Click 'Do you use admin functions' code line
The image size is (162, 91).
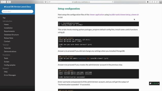[84, 58]
